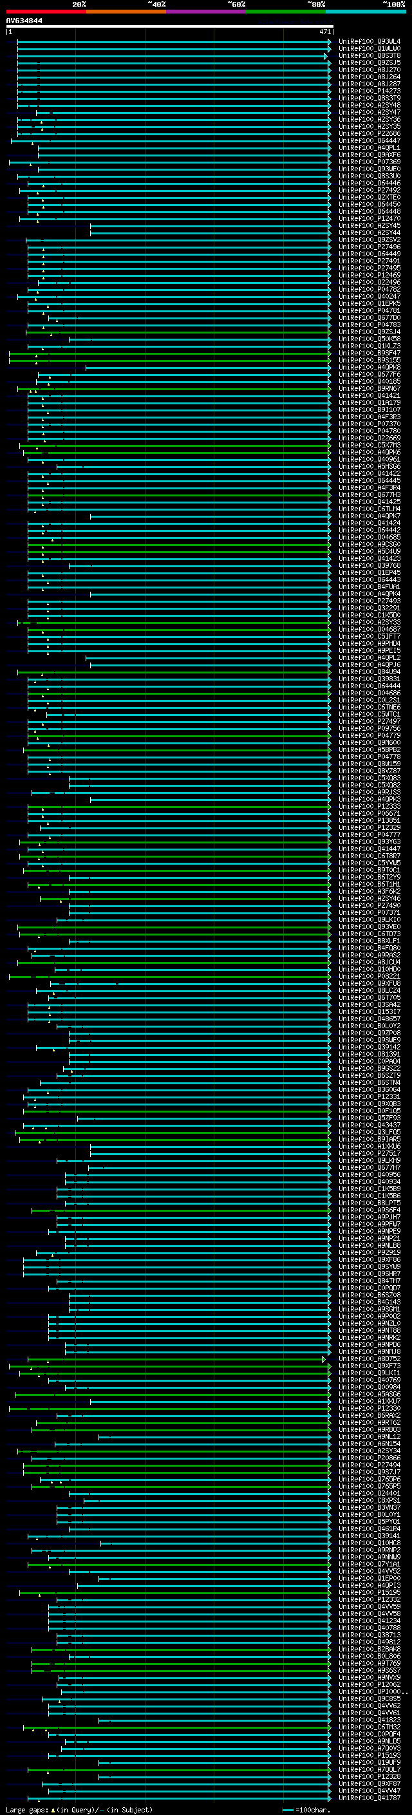Viewport: 412px width, 1815px height.
Task: Select label UniRef100_B9I107
Action: click(x=369, y=410)
